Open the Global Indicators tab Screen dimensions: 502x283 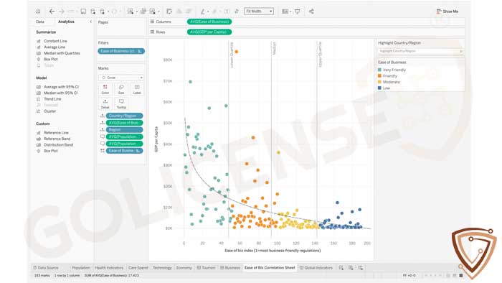click(x=316, y=268)
